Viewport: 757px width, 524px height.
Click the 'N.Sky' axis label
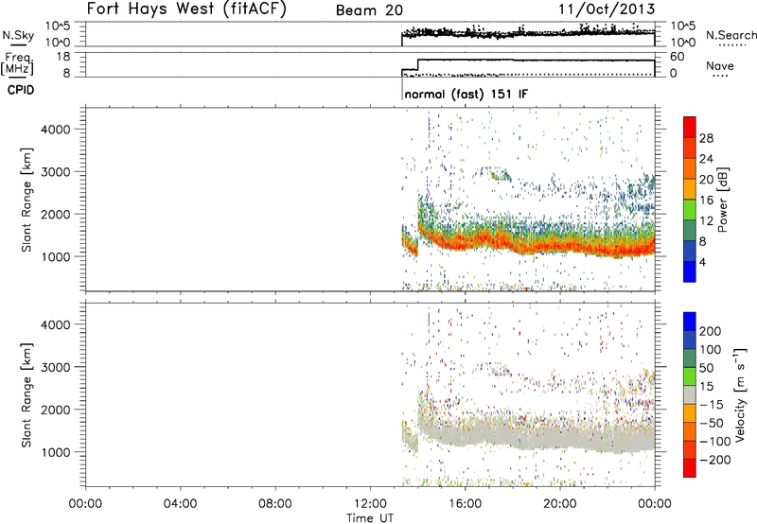18,35
